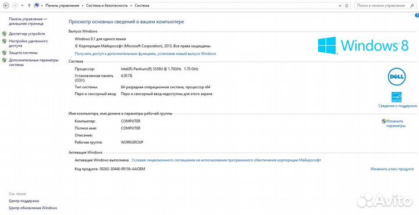The height and width of the screenshot is (215, 419).
Task: Open 'Центр обновления Windows' link
Action: tap(33, 208)
